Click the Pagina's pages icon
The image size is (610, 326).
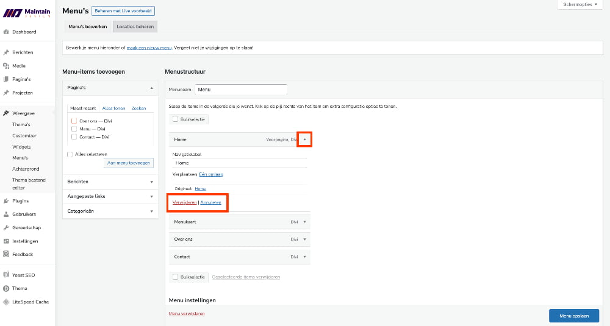tap(6, 79)
